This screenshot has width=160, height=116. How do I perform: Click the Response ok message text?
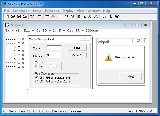point(125,57)
